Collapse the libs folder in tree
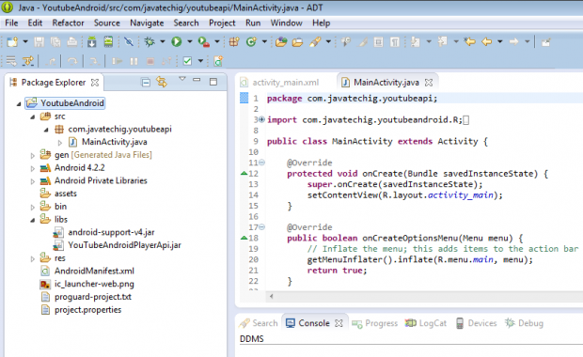This screenshot has width=583, height=357. coord(32,220)
